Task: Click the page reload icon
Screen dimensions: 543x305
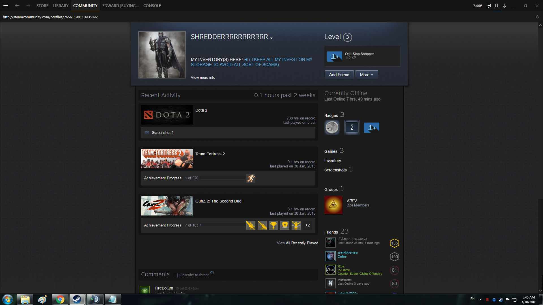Action: coord(537,17)
